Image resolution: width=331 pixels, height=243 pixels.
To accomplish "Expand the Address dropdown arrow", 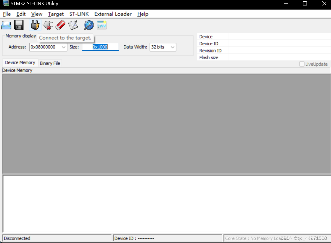I will point(64,47).
